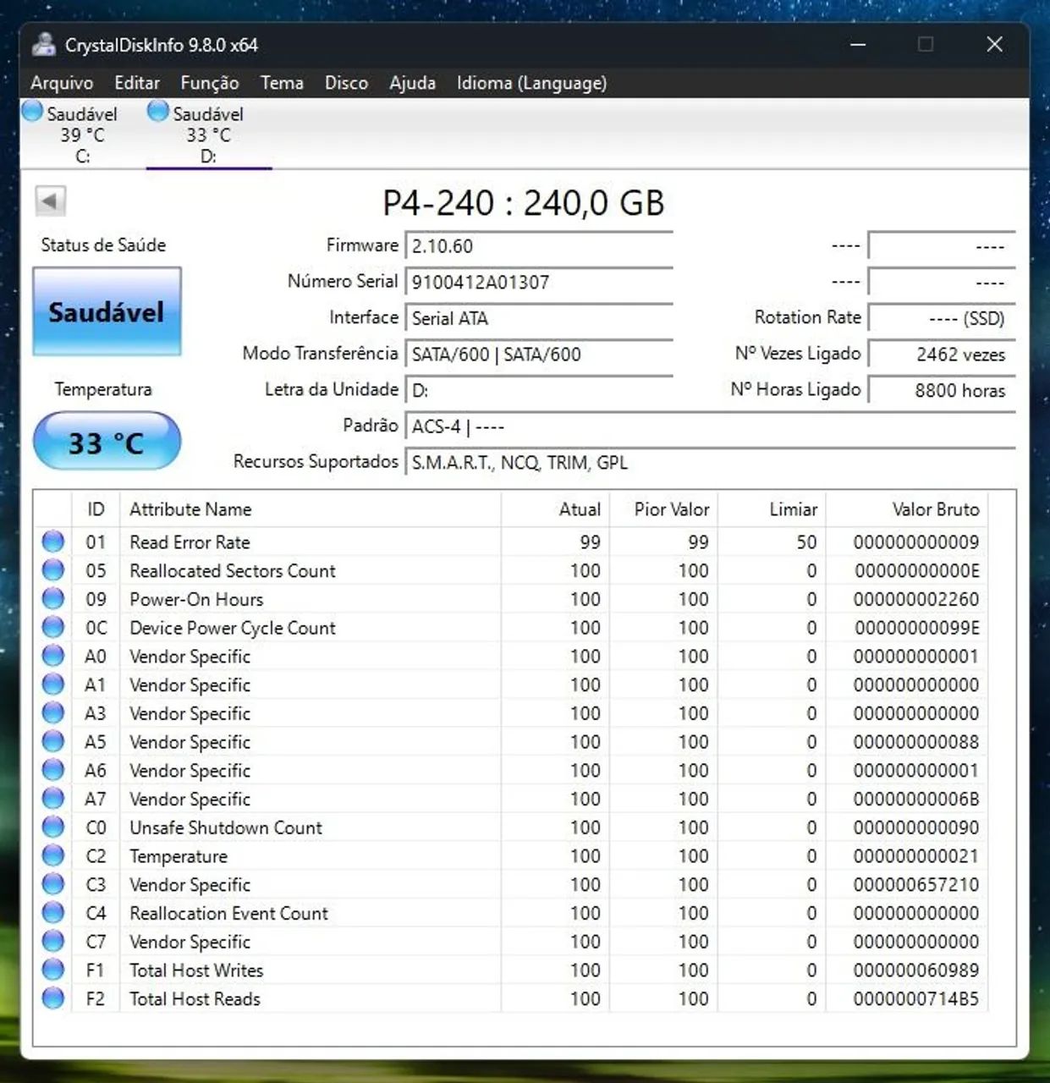Select the Unsafe Shutdown Count attribute name
Image resolution: width=1050 pixels, height=1083 pixels.
tap(226, 827)
